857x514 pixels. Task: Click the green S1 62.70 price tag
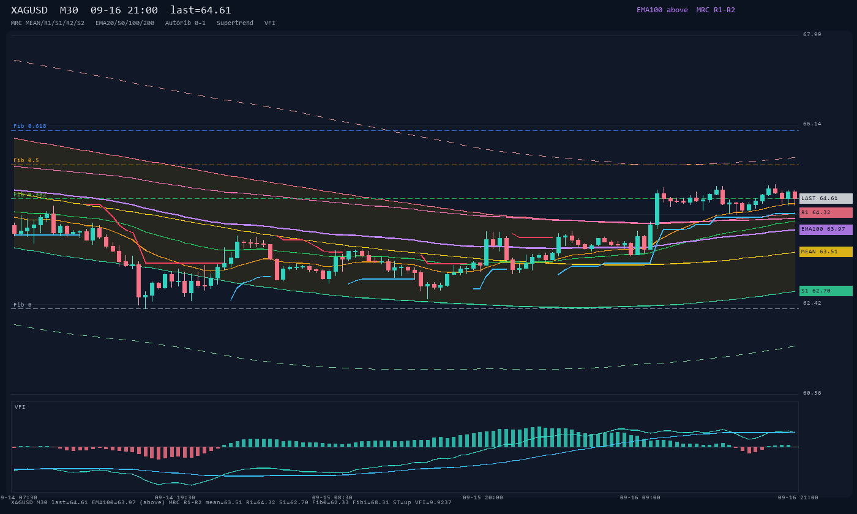pos(826,291)
